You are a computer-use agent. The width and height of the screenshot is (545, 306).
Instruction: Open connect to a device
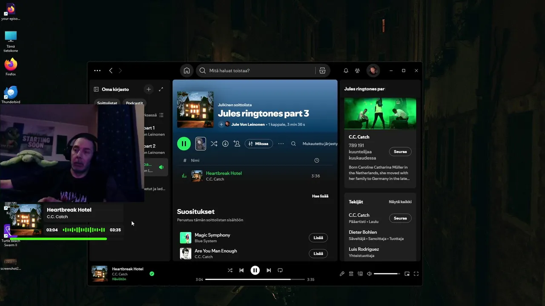tap(360, 274)
